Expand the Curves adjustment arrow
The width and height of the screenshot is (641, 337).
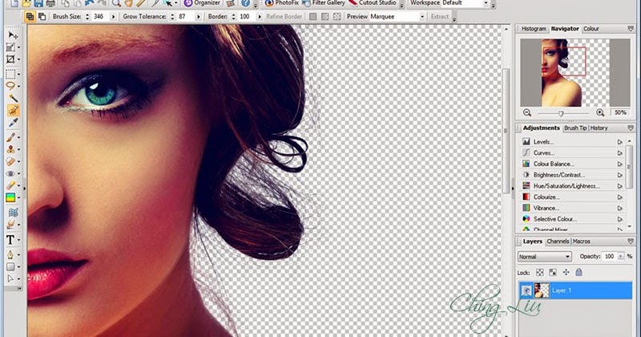point(620,152)
